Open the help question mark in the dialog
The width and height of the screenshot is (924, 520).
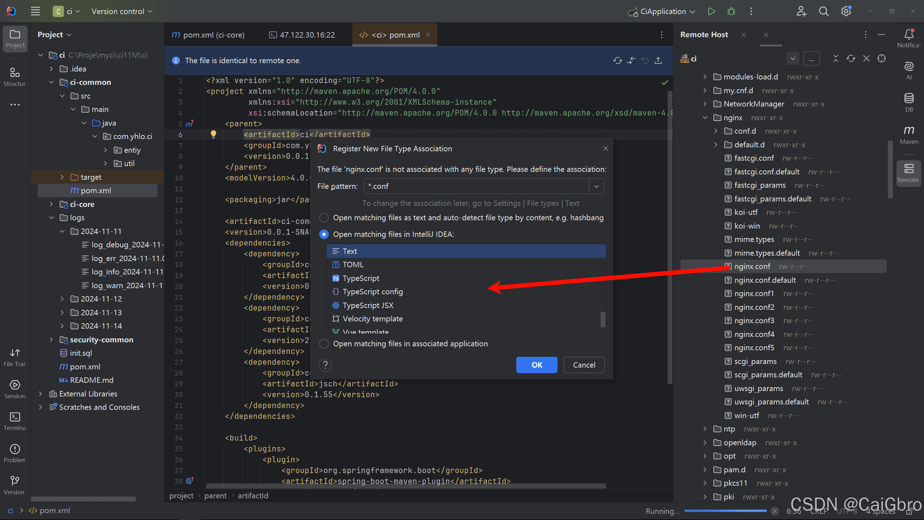click(x=325, y=365)
